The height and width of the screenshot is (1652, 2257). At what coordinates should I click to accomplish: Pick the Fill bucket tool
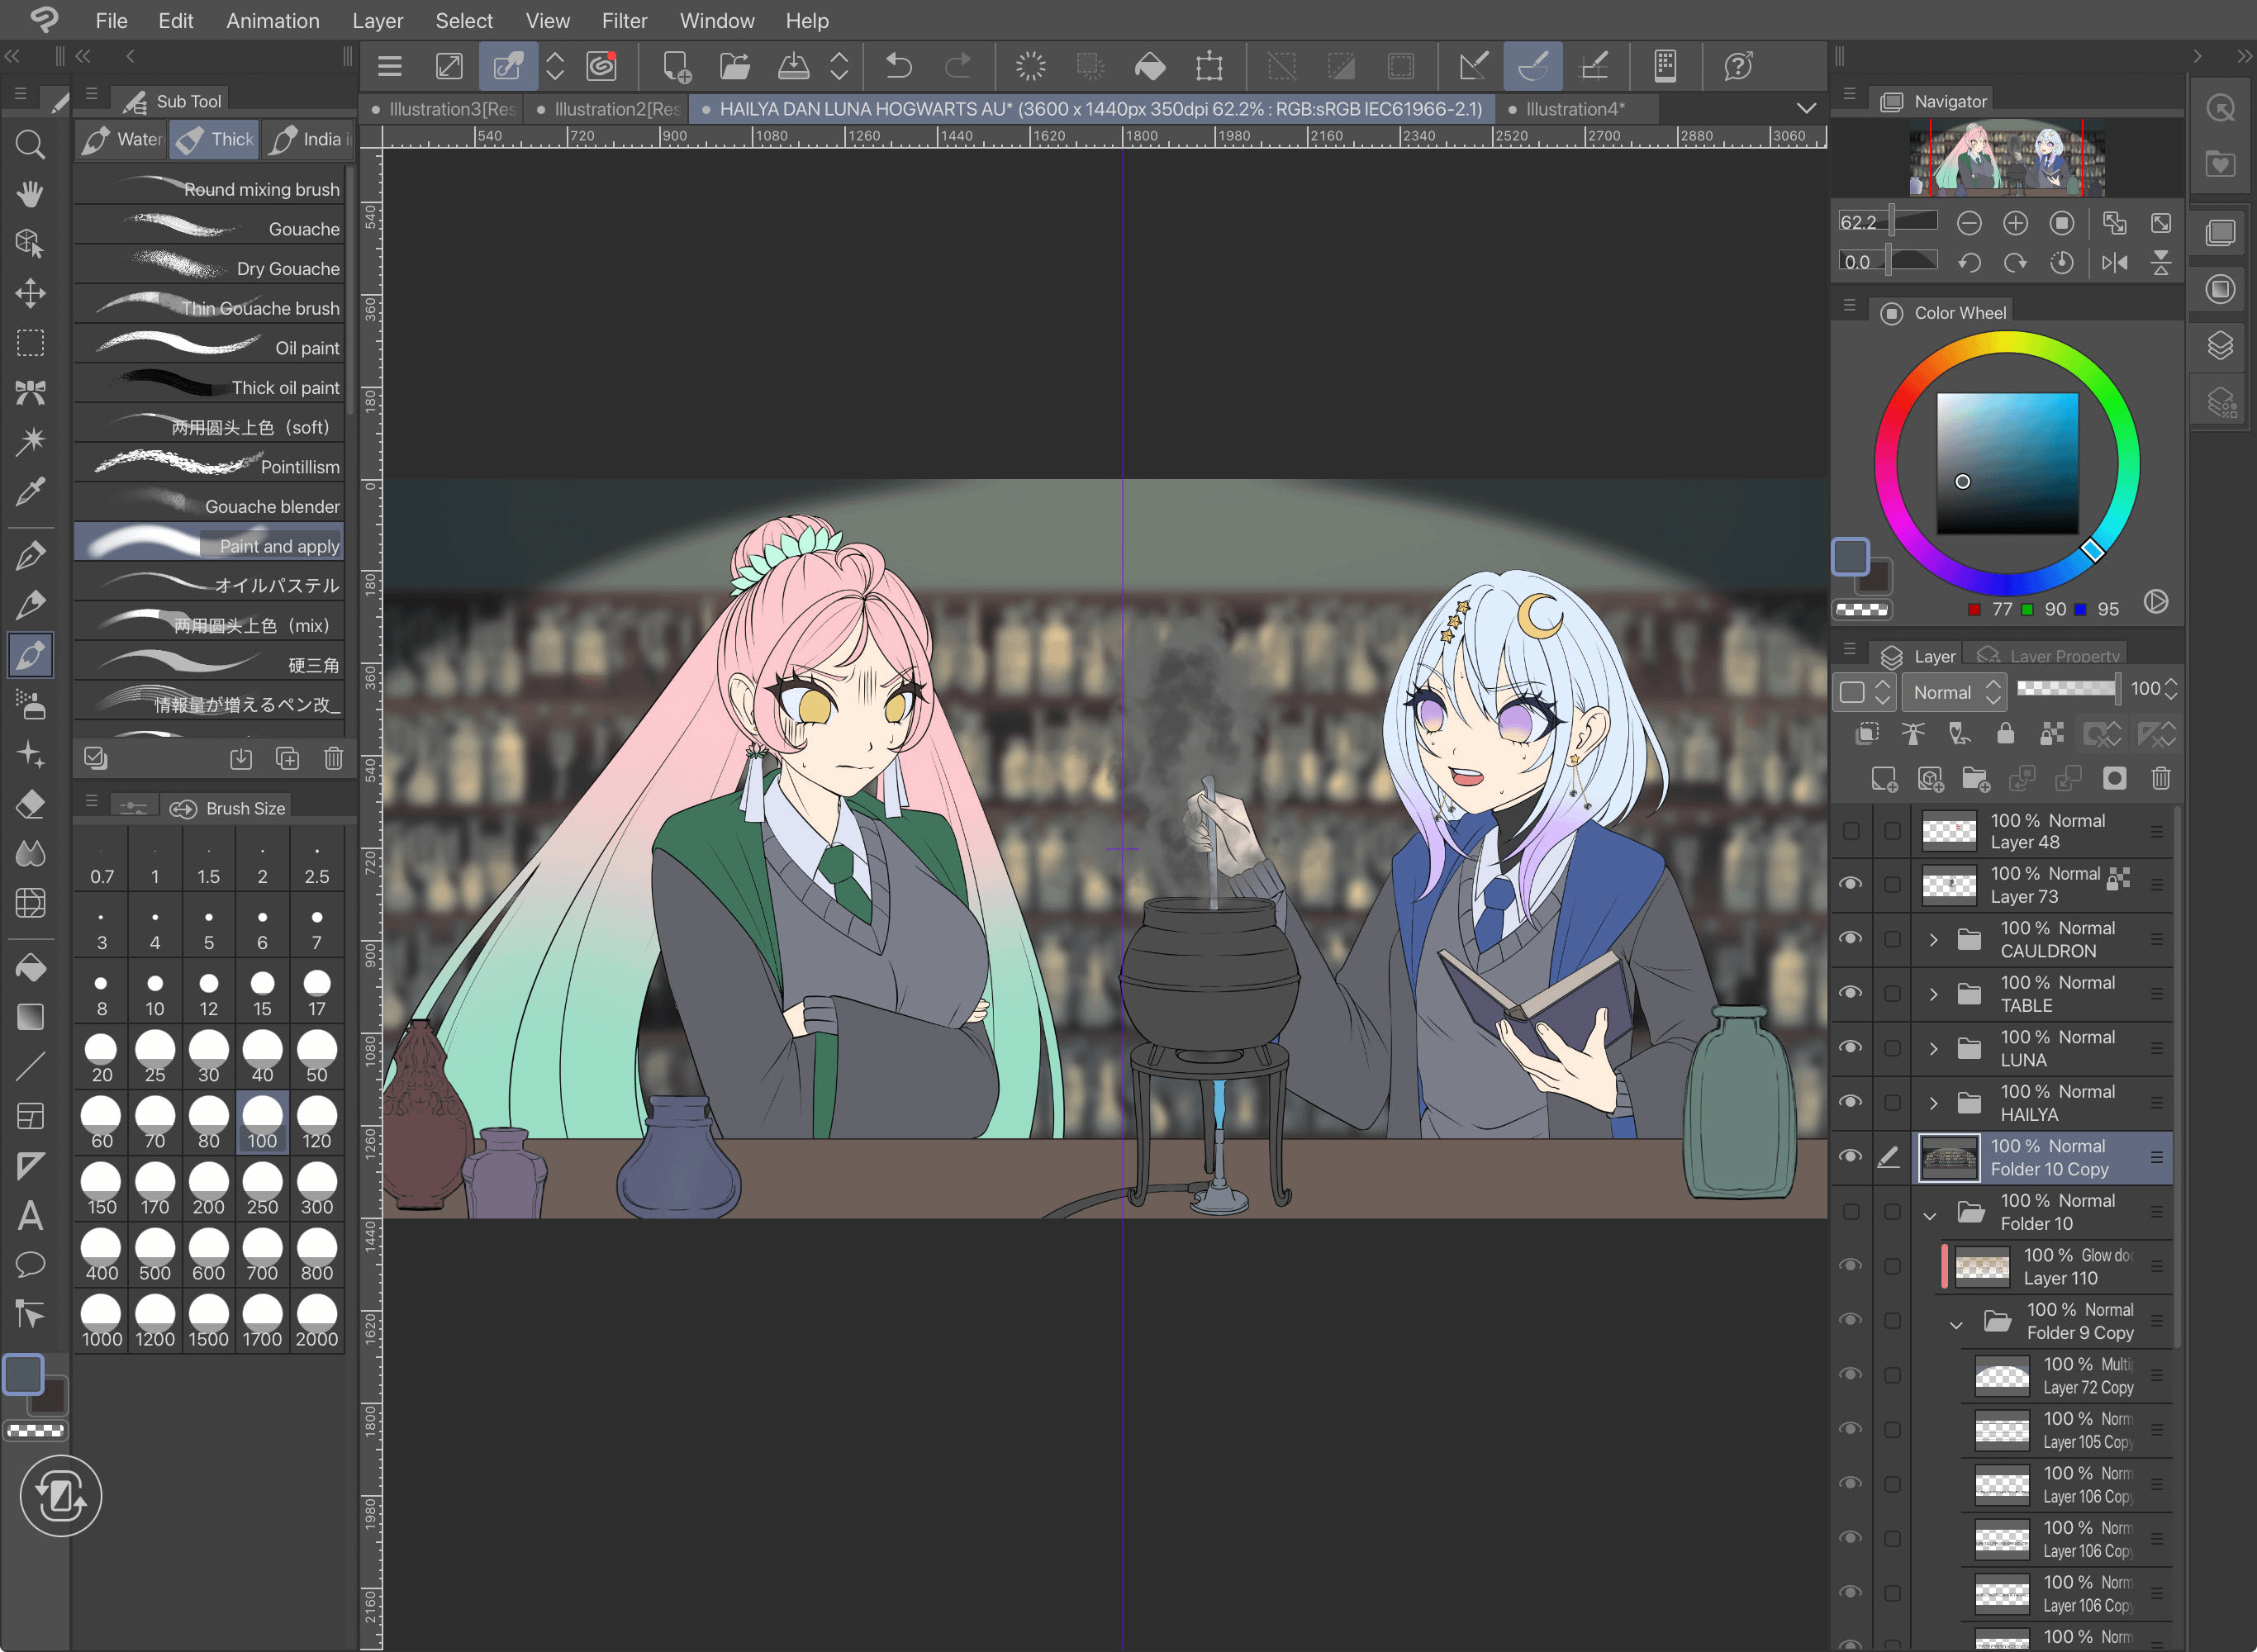tap(30, 967)
